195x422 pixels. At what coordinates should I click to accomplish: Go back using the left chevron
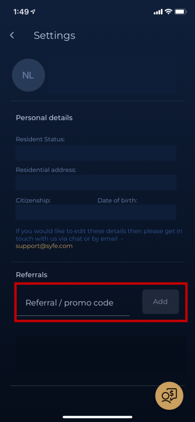[x=12, y=35]
